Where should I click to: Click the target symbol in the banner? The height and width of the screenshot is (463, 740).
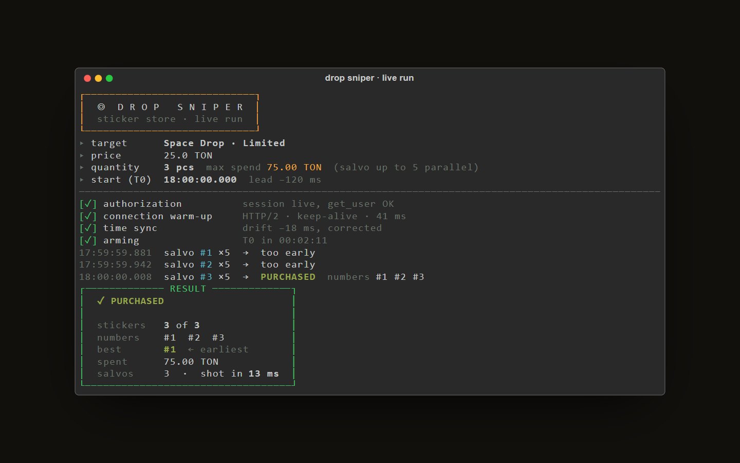click(x=101, y=107)
